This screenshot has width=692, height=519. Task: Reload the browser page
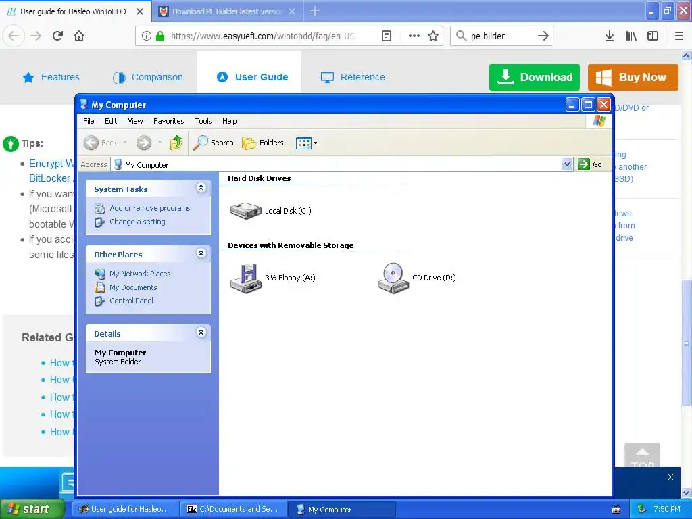[x=58, y=36]
